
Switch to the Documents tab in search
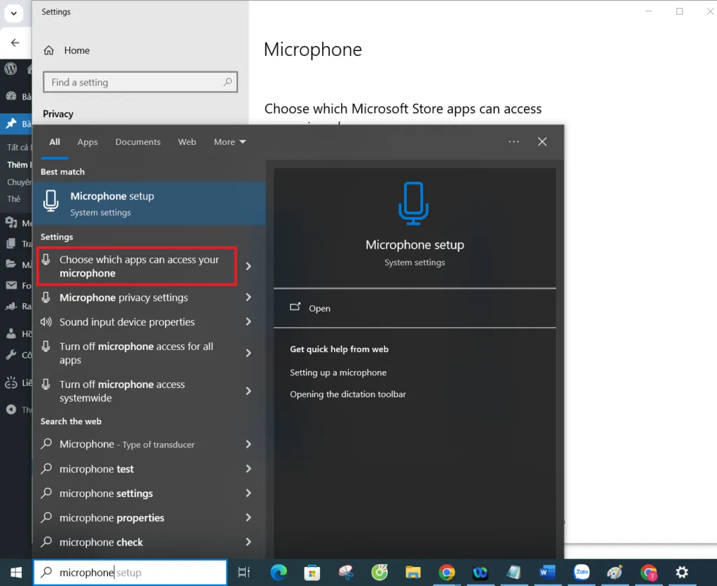pos(137,141)
